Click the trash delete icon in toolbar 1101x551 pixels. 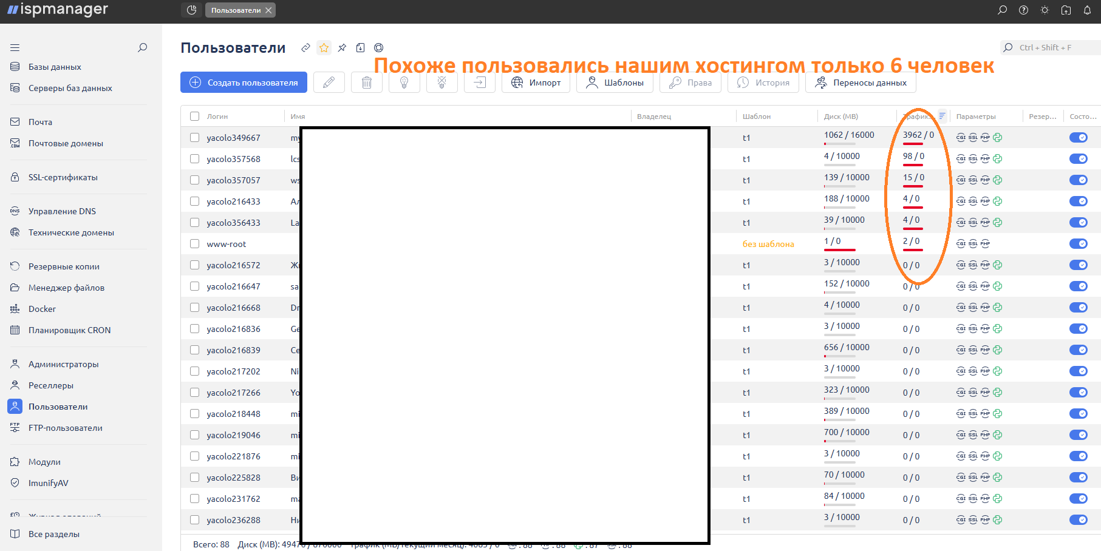click(x=367, y=83)
